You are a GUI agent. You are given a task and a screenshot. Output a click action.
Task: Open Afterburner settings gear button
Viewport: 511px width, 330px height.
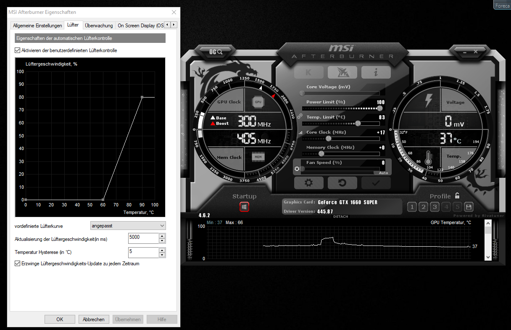(309, 183)
